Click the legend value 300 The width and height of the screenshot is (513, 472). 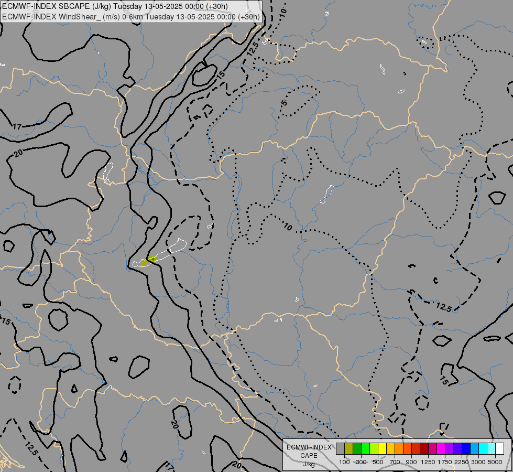361,462
